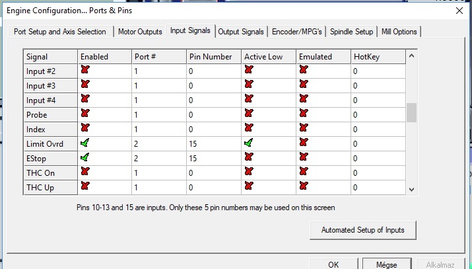Toggle the Enabled green check for EStop
This screenshot has width=472, height=269.
pyautogui.click(x=84, y=158)
